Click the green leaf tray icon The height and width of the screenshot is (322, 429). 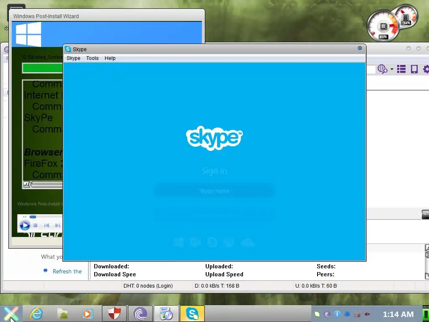(x=317, y=314)
